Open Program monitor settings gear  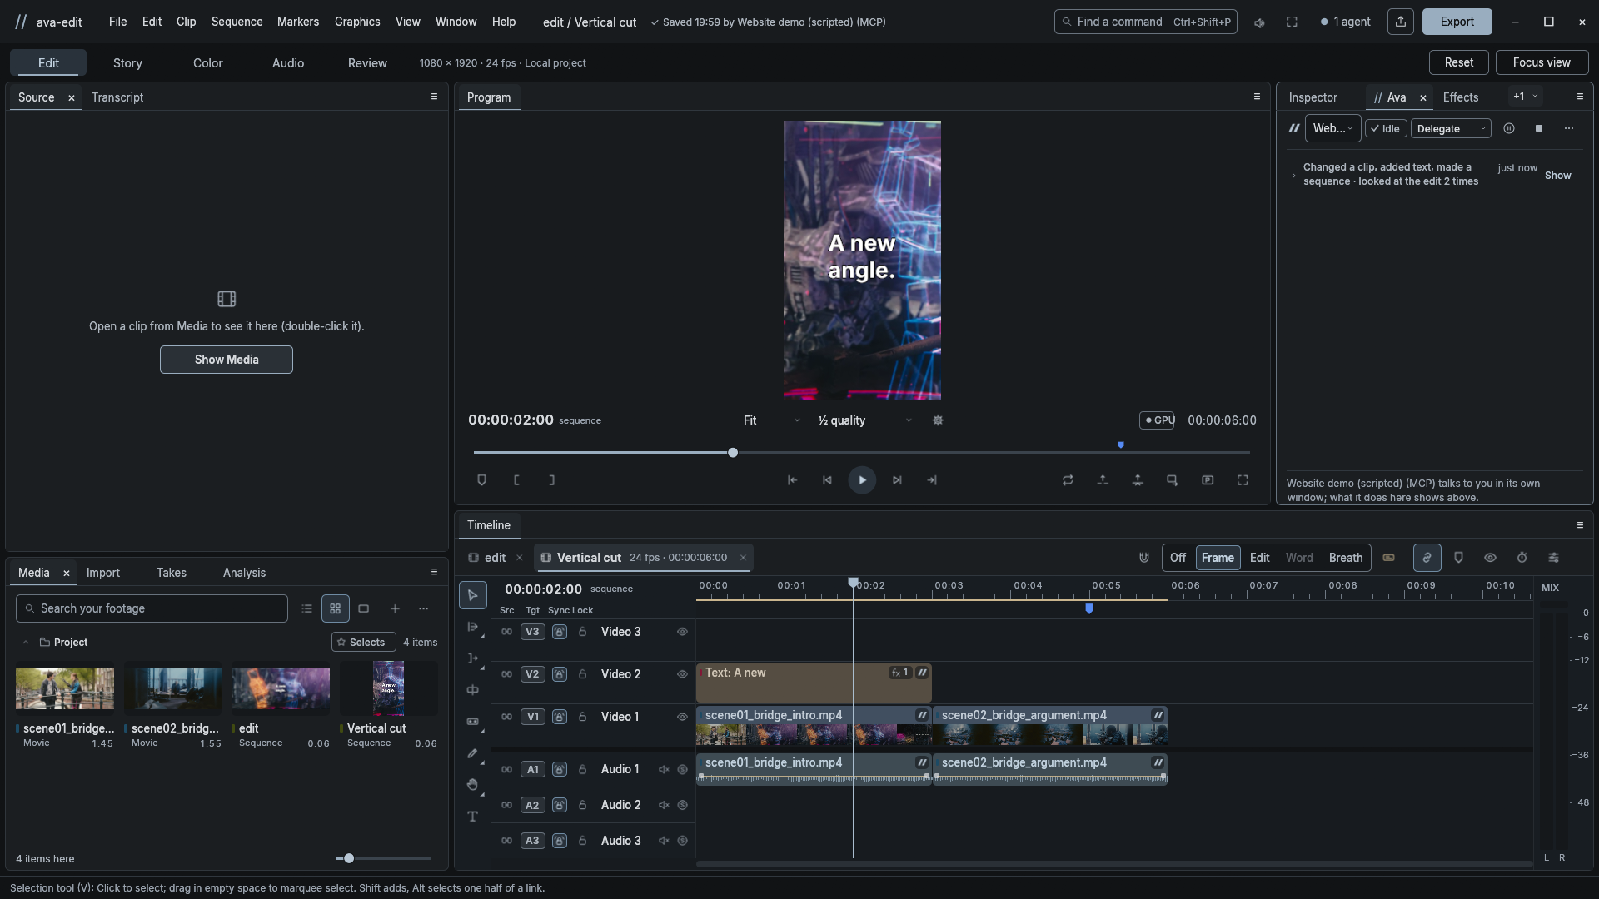coord(938,420)
